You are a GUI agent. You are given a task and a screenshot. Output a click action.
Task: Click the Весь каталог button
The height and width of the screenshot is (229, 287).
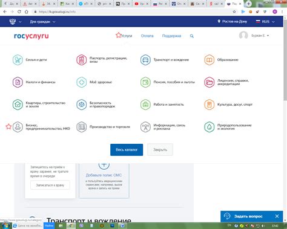click(127, 150)
